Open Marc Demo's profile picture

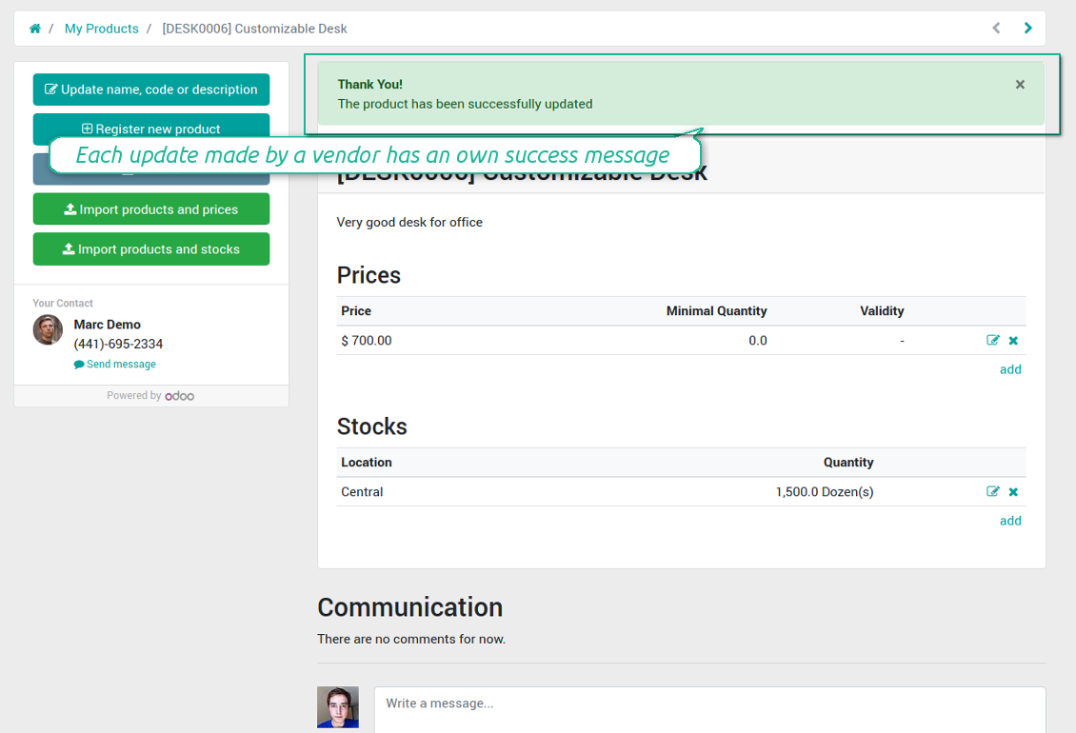click(48, 331)
